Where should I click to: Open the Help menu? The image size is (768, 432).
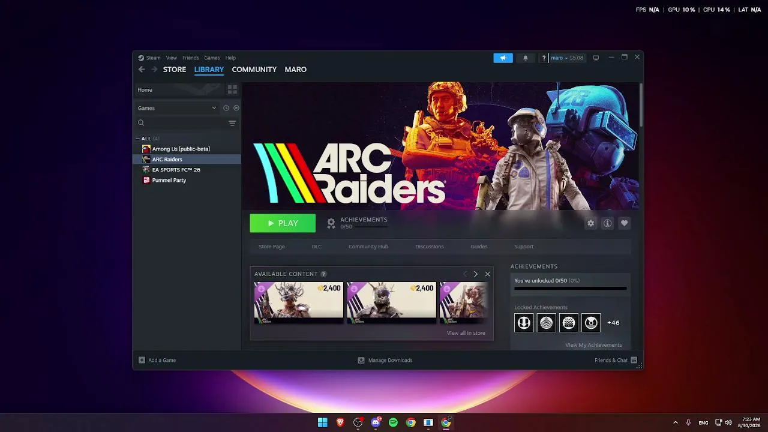(230, 58)
